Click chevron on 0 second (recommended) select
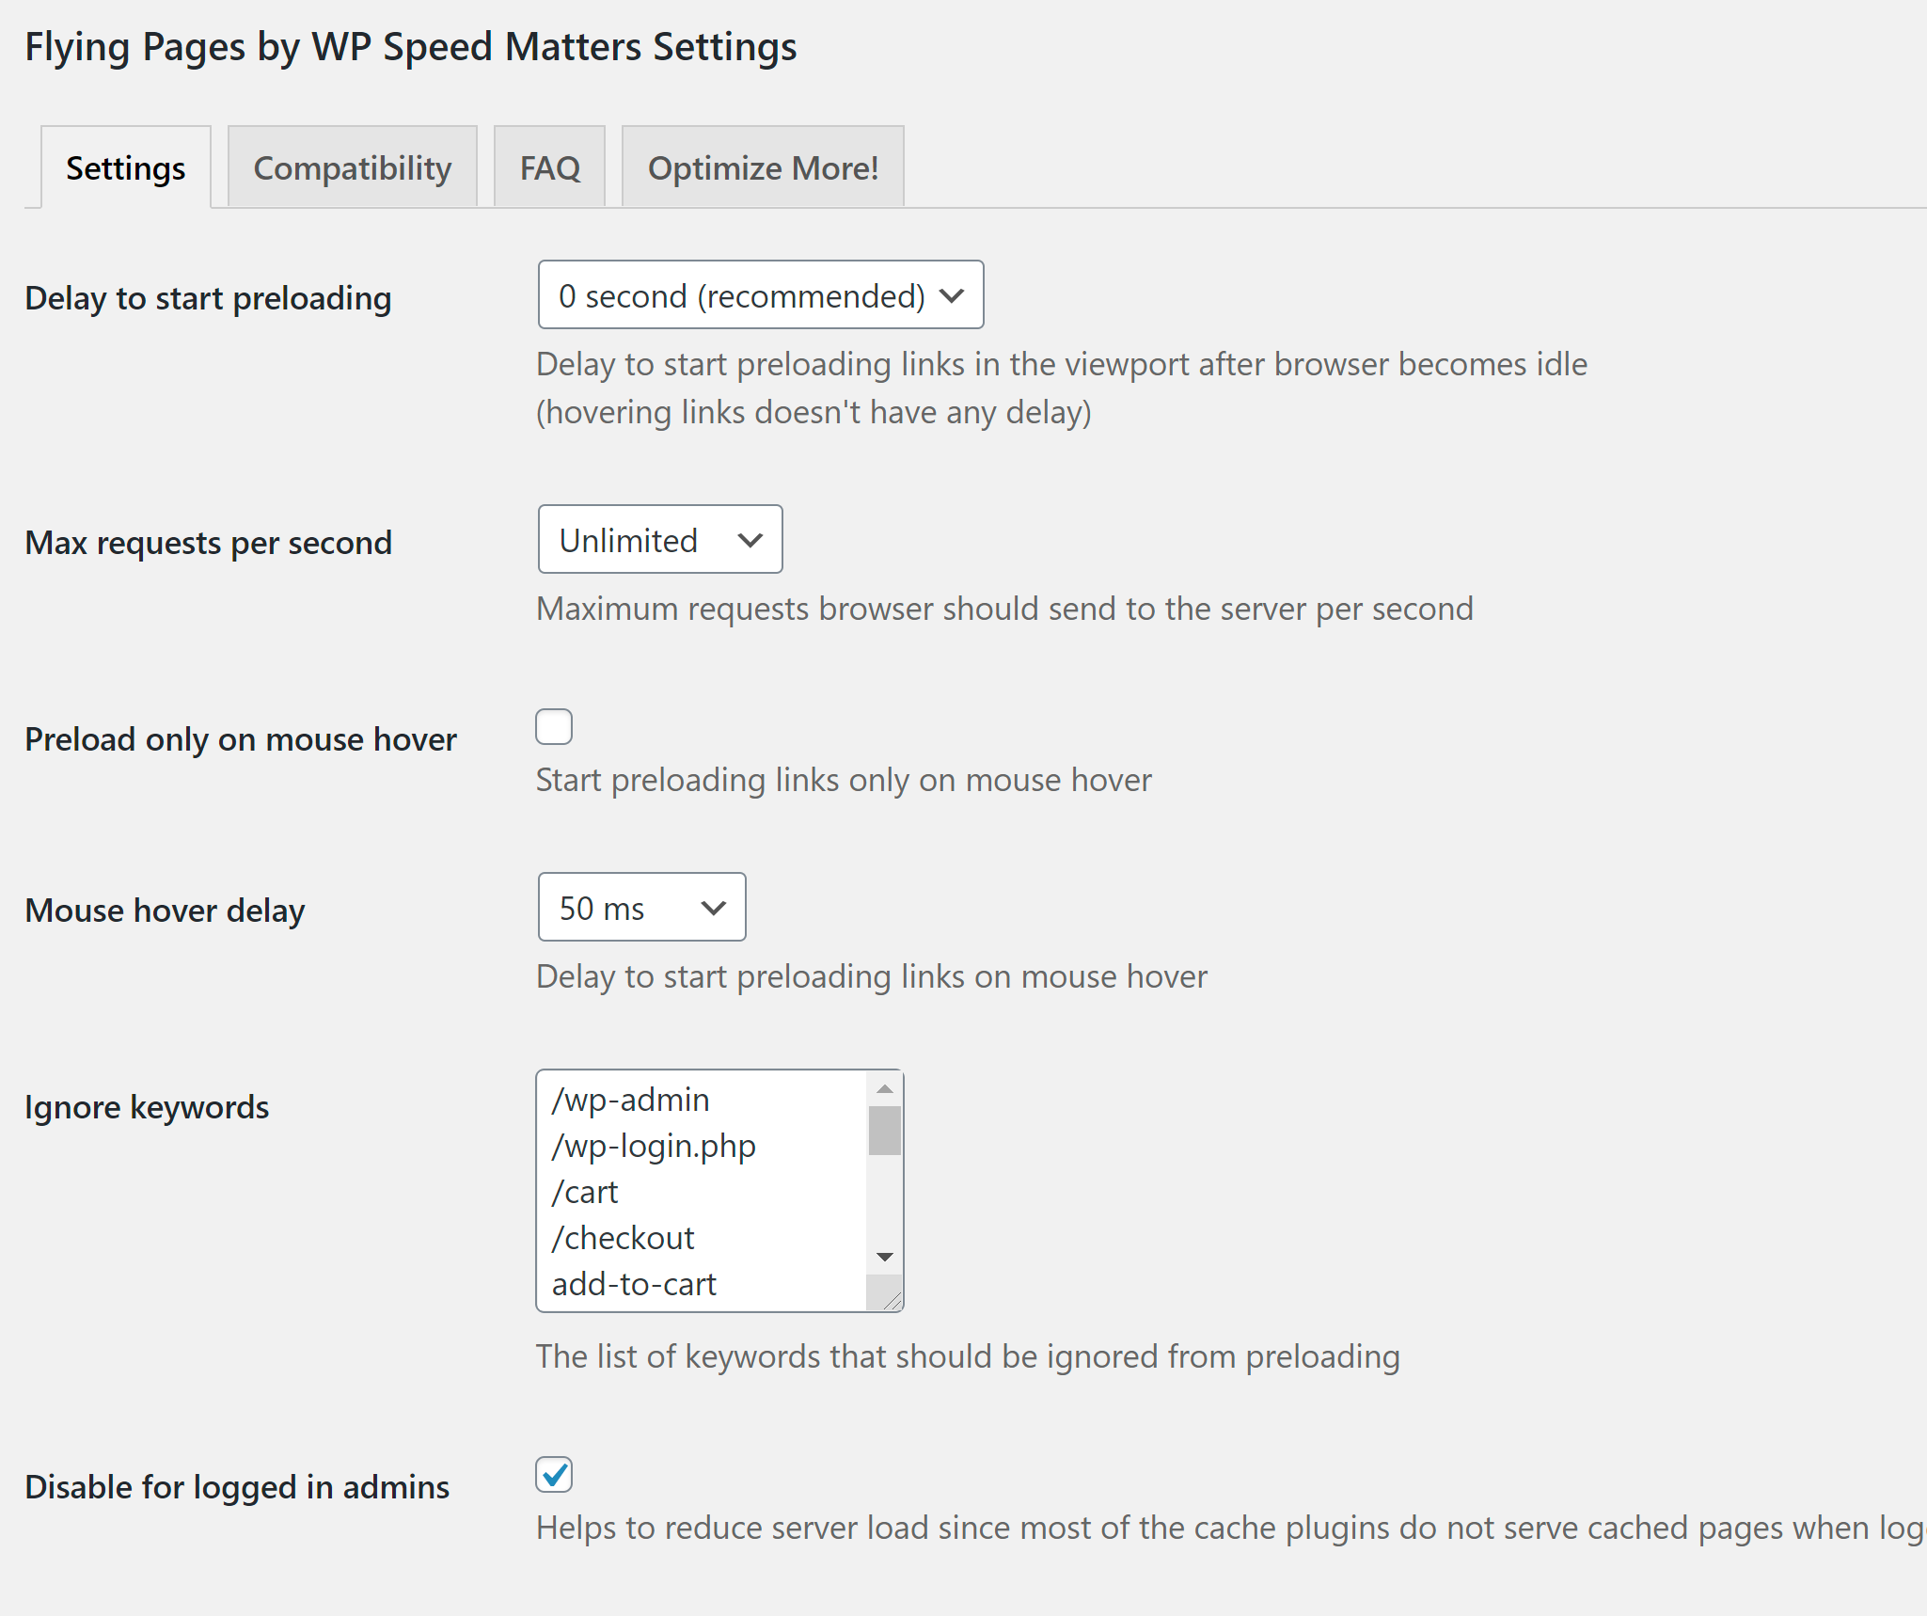Image resolution: width=1927 pixels, height=1616 pixels. (952, 295)
